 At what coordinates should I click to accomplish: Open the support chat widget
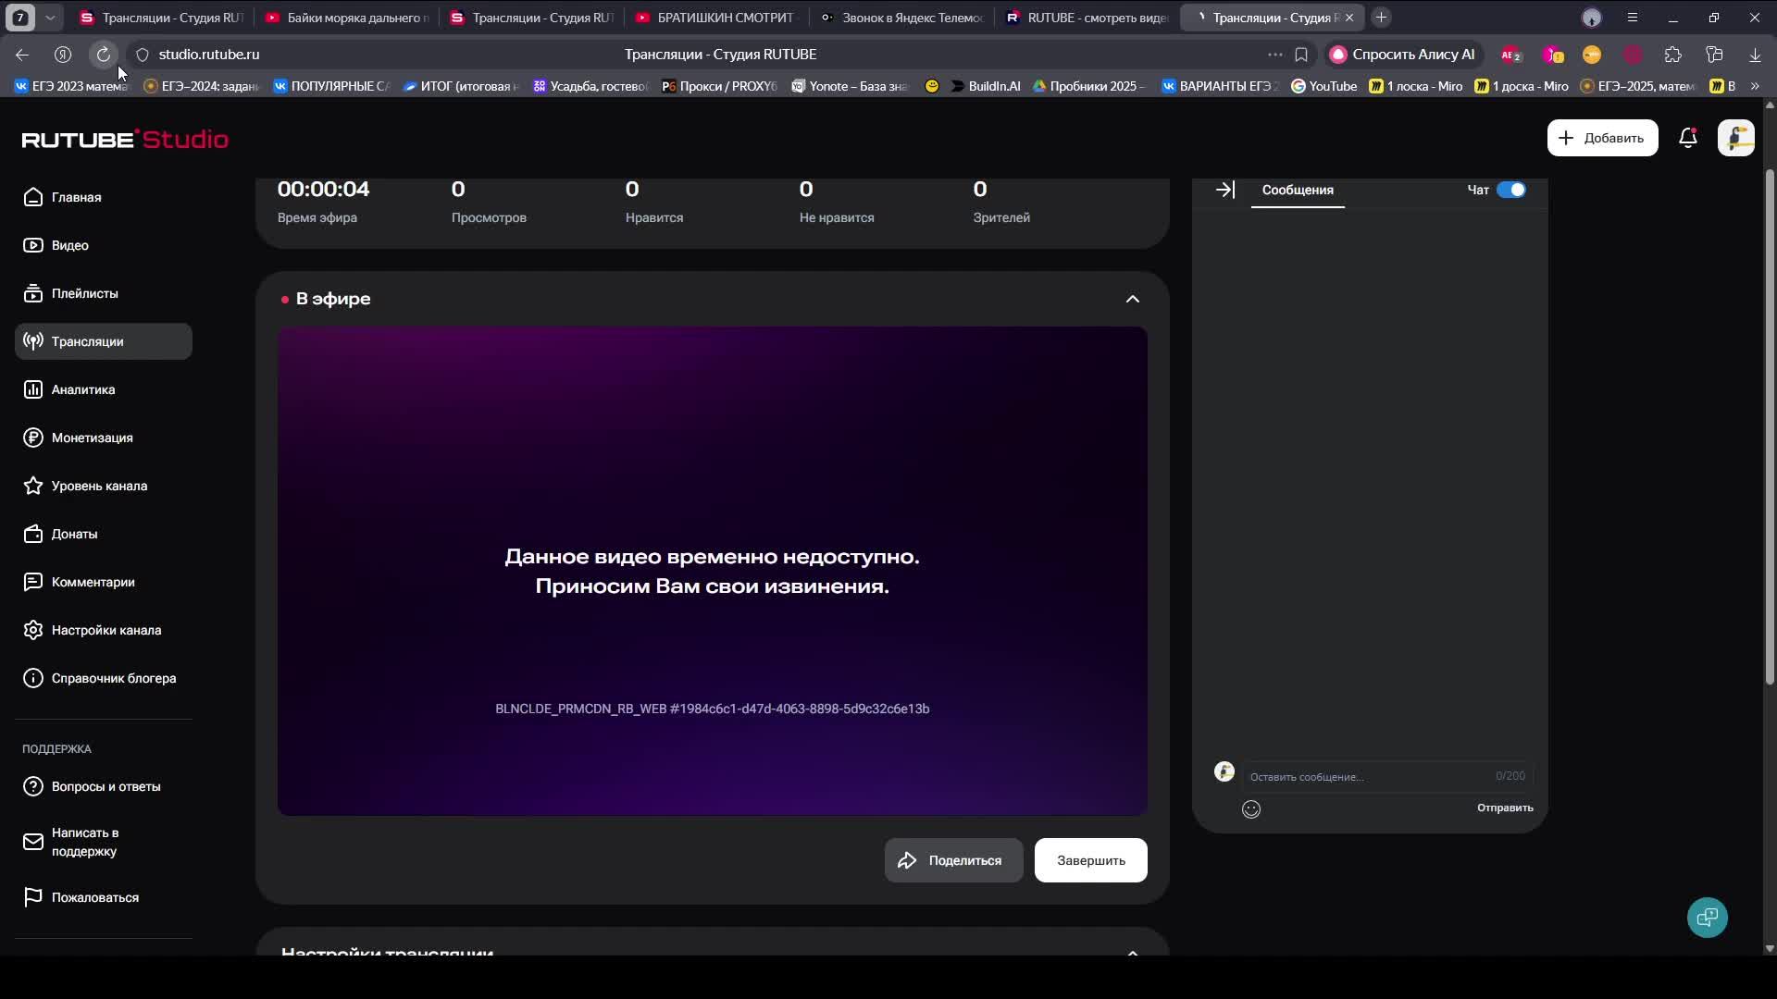tap(1707, 917)
